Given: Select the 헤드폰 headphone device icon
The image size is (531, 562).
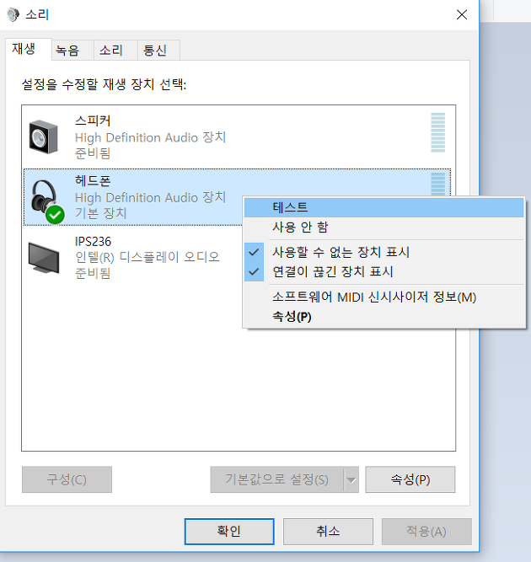Looking at the screenshot, I should (46, 201).
